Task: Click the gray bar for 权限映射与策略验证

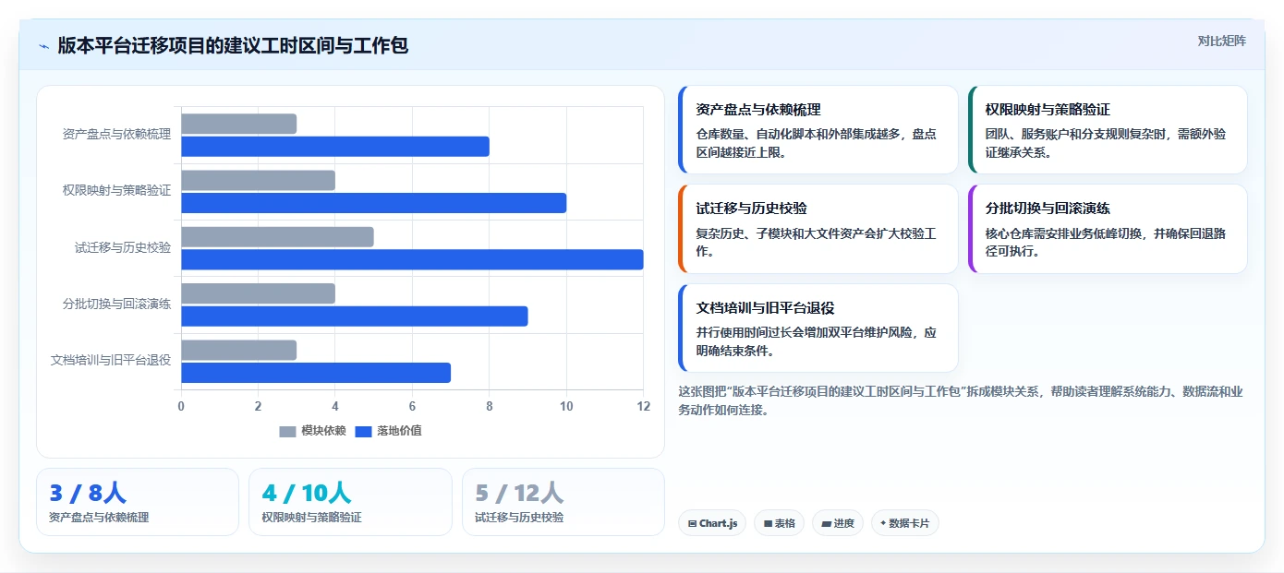Action: [258, 180]
